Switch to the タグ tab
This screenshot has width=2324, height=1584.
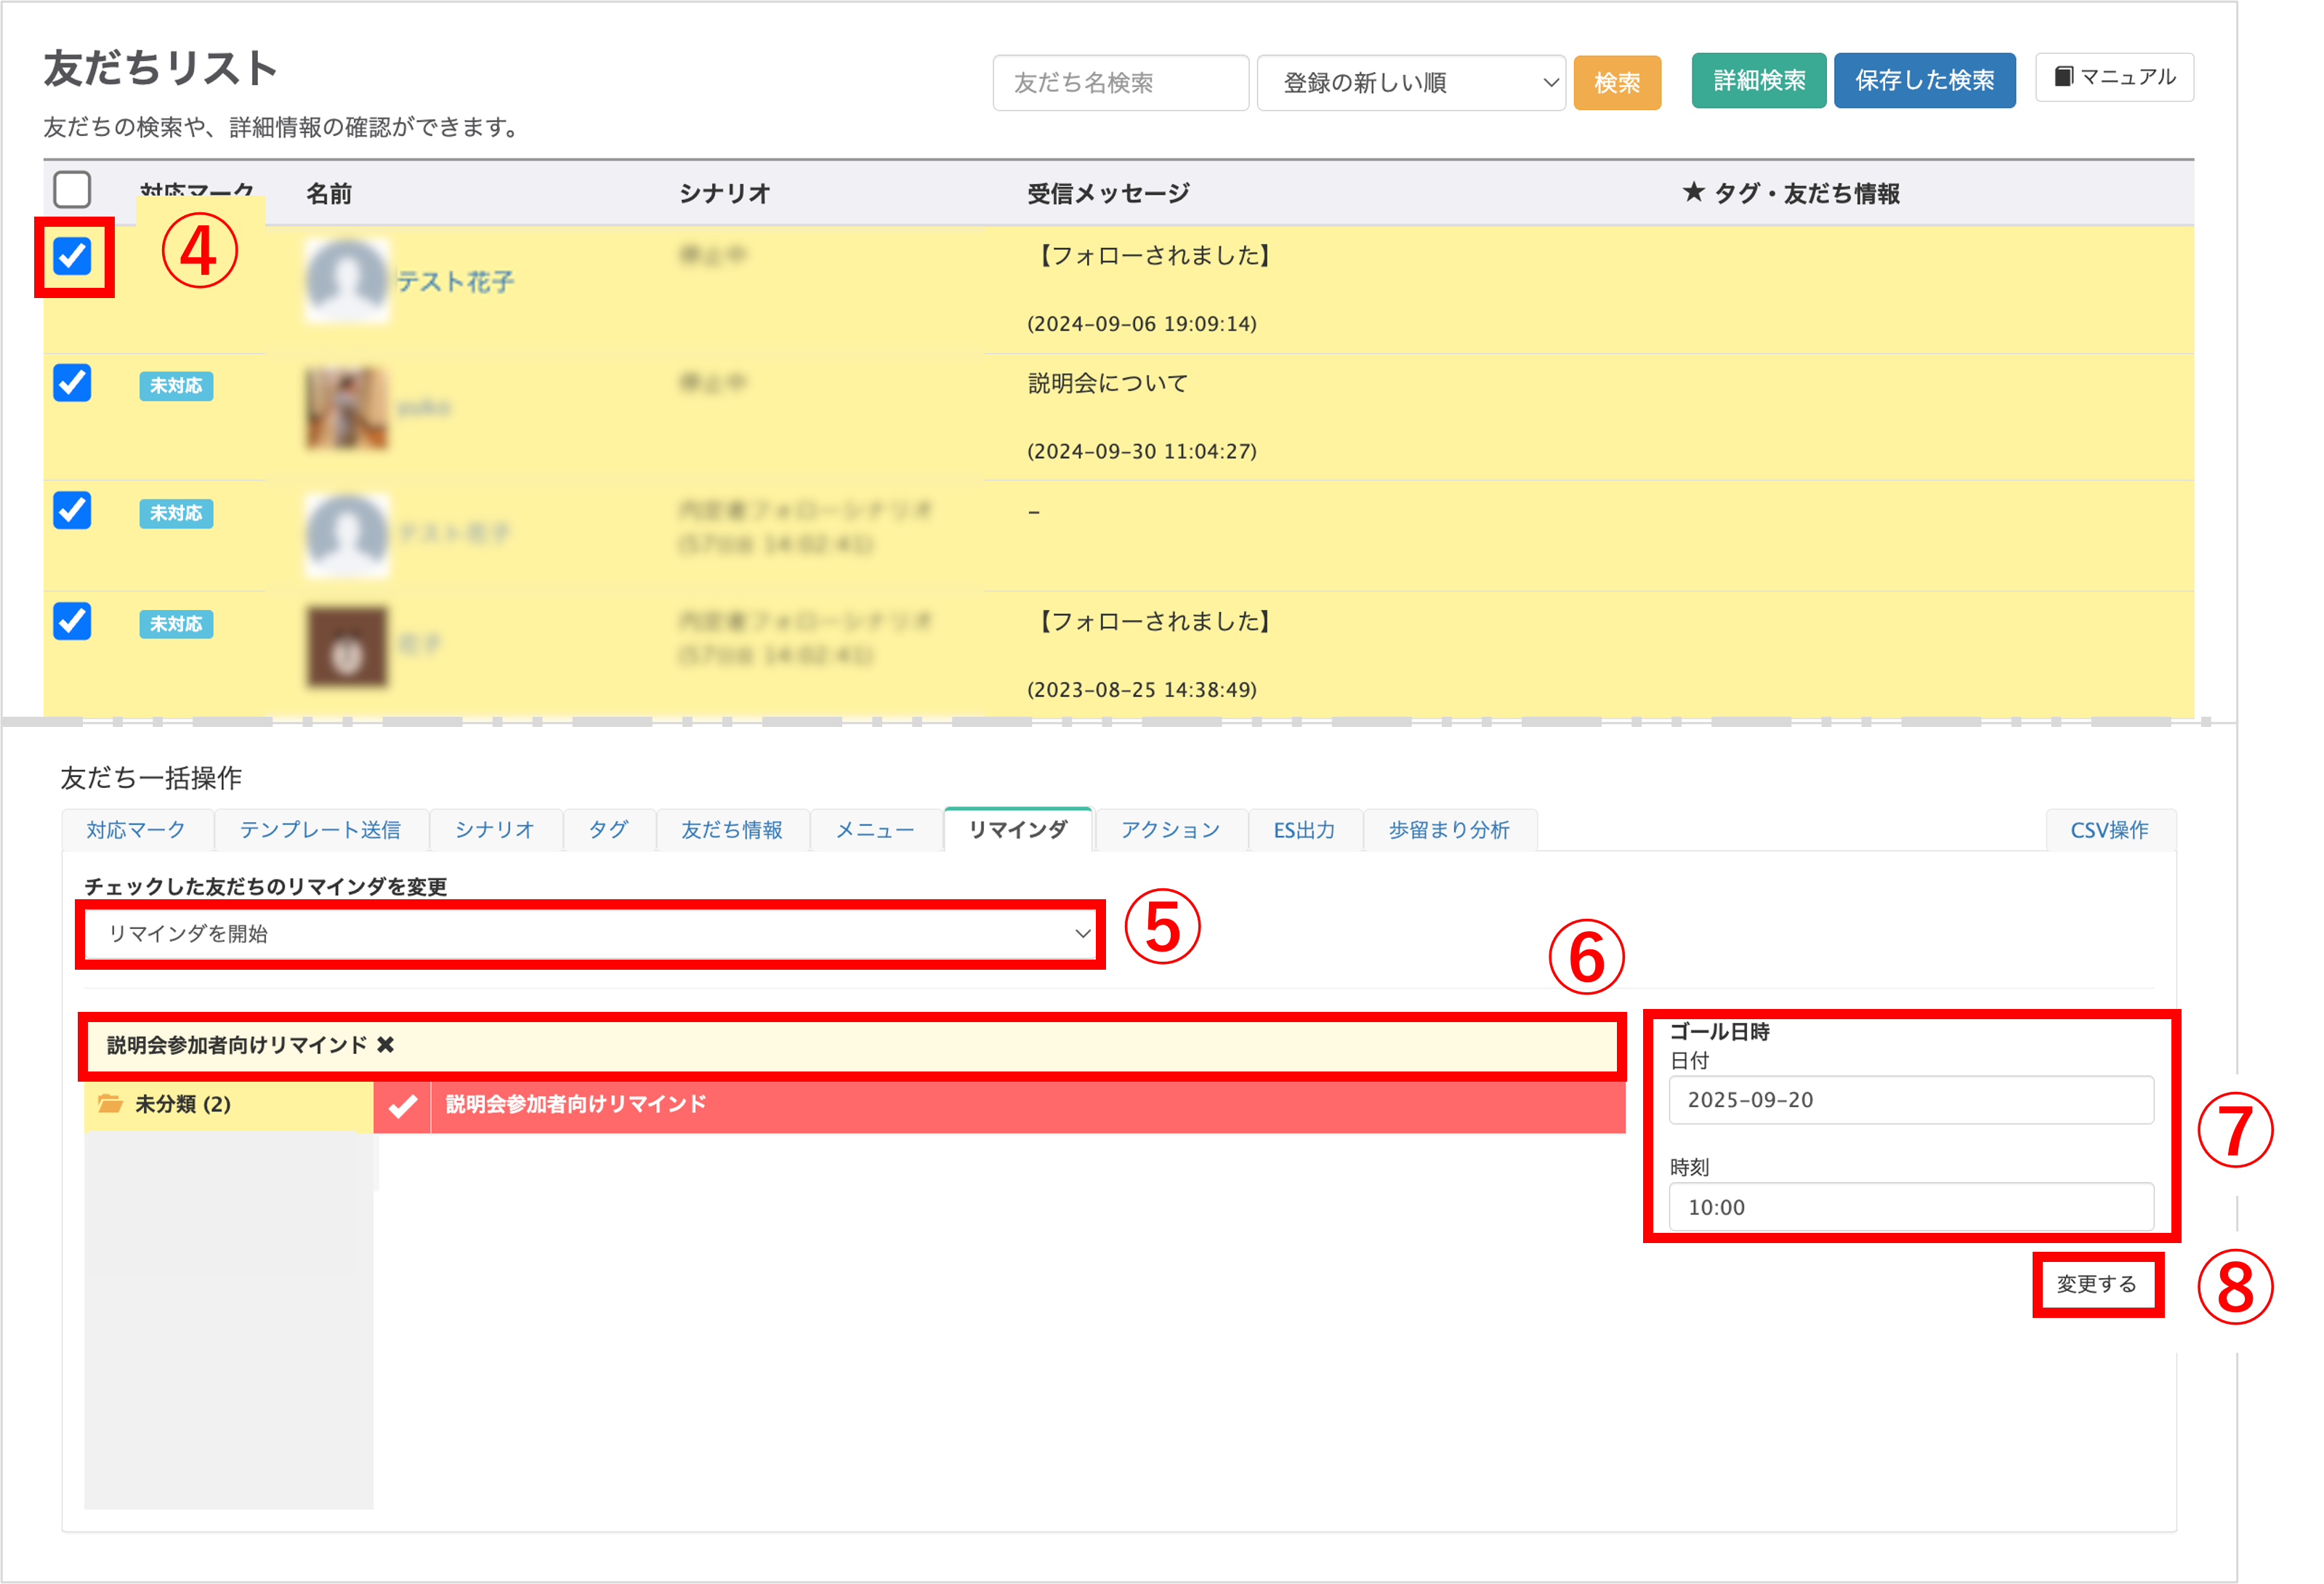coord(609,829)
